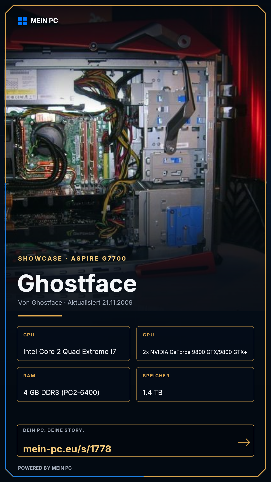Click '2x NVIDIA GeForce 9800 GTX/9800 GTX+' text
Image resolution: width=271 pixels, height=482 pixels.
195,352
